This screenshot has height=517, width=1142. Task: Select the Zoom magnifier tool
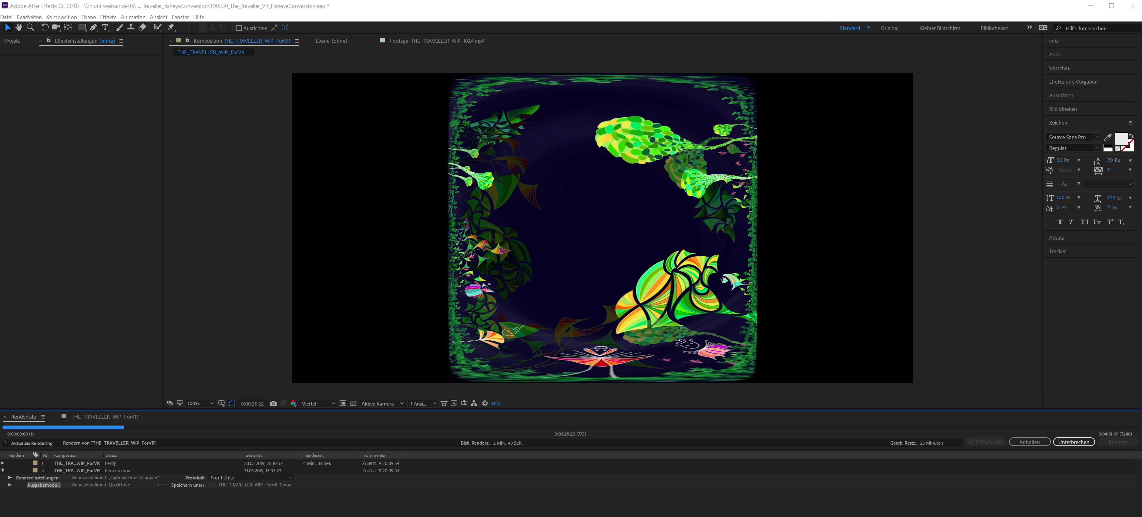click(30, 28)
